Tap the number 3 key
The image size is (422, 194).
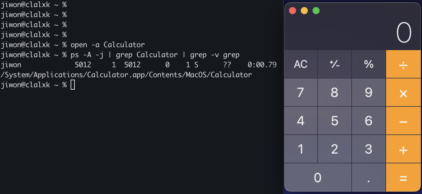coord(369,149)
